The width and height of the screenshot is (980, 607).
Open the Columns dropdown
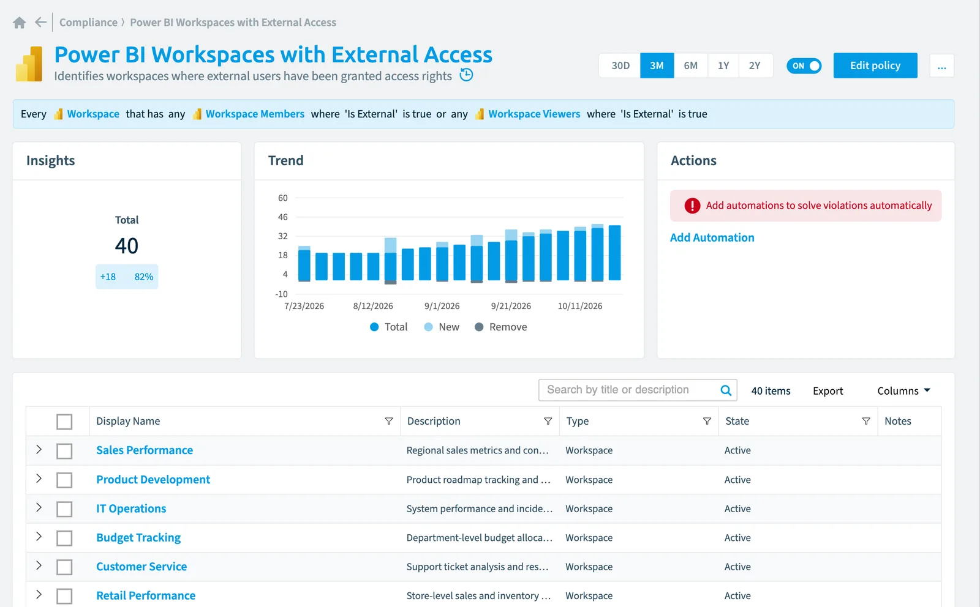903,390
